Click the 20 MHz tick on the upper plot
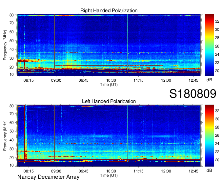Image resolution: width=223 pixels, height=181 pixels. point(11,67)
